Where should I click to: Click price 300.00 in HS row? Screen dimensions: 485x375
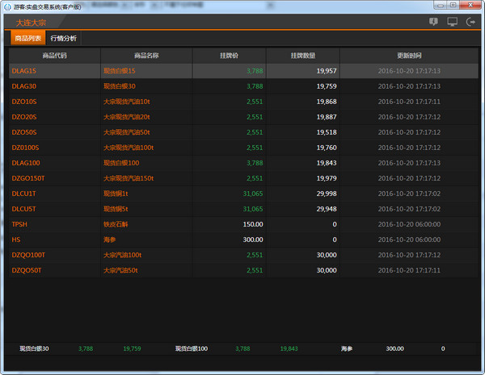coord(253,240)
